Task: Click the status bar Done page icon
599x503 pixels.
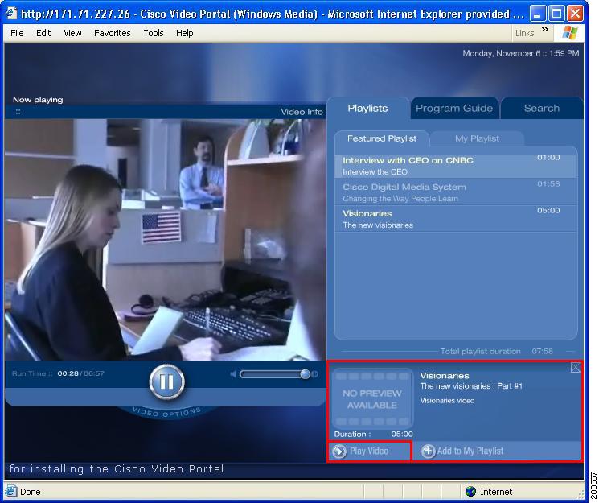Action: (10, 491)
